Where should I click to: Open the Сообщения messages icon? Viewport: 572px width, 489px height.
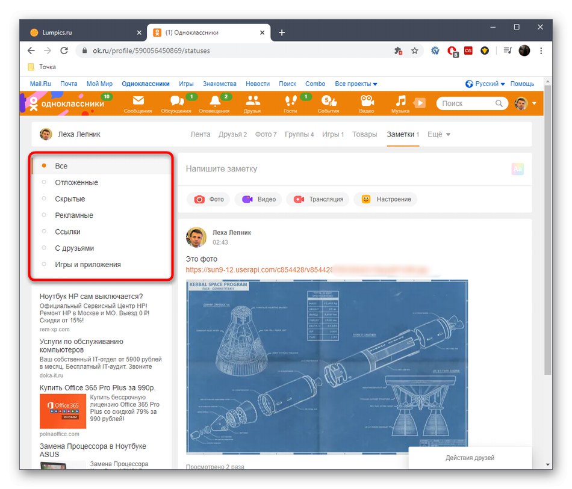[138, 103]
